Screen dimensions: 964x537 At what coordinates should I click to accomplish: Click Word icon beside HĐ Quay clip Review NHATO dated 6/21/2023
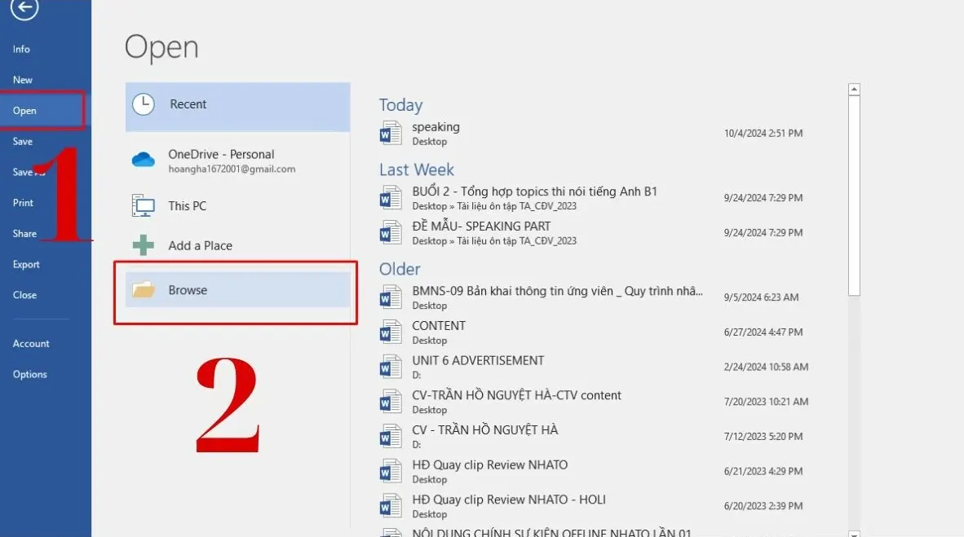pos(391,471)
